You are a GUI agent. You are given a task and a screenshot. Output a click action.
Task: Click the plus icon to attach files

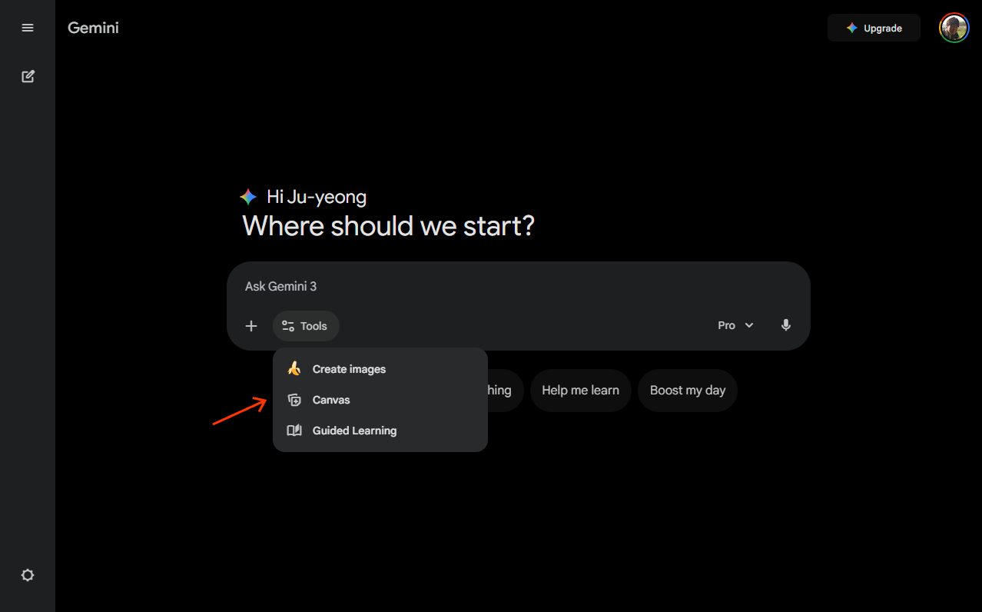[251, 325]
